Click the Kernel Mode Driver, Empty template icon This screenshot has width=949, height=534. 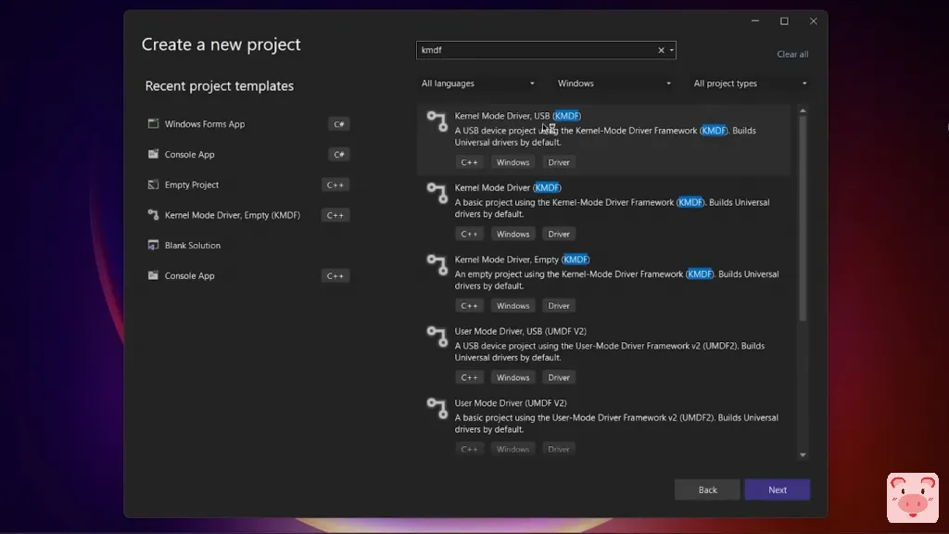[x=437, y=264]
